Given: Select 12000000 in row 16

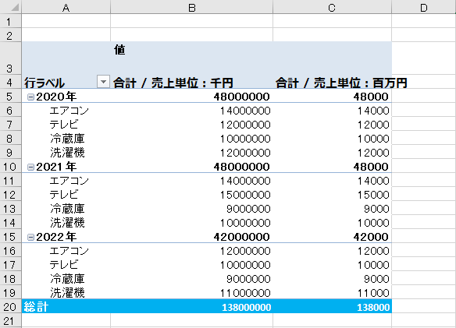Looking at the screenshot, I should pyautogui.click(x=191, y=251).
